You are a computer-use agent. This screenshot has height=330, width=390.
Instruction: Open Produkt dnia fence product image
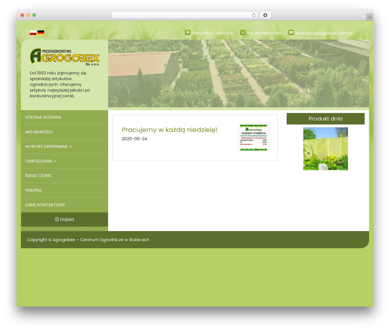[325, 149]
